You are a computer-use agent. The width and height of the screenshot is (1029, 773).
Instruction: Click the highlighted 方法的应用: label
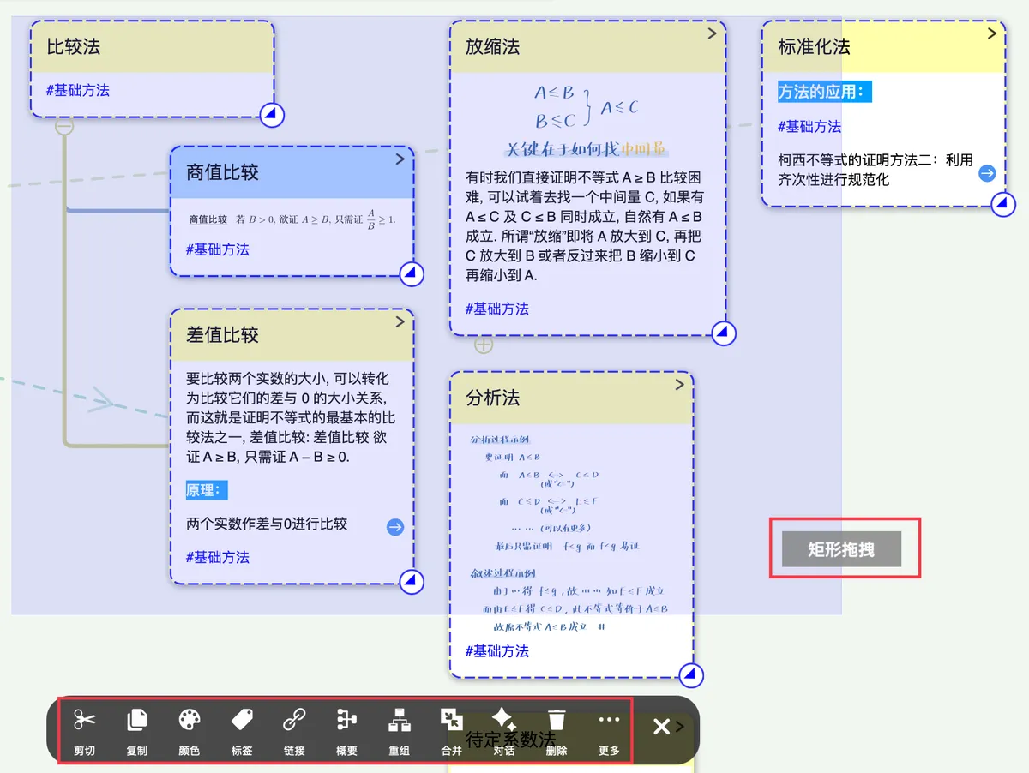tap(825, 92)
